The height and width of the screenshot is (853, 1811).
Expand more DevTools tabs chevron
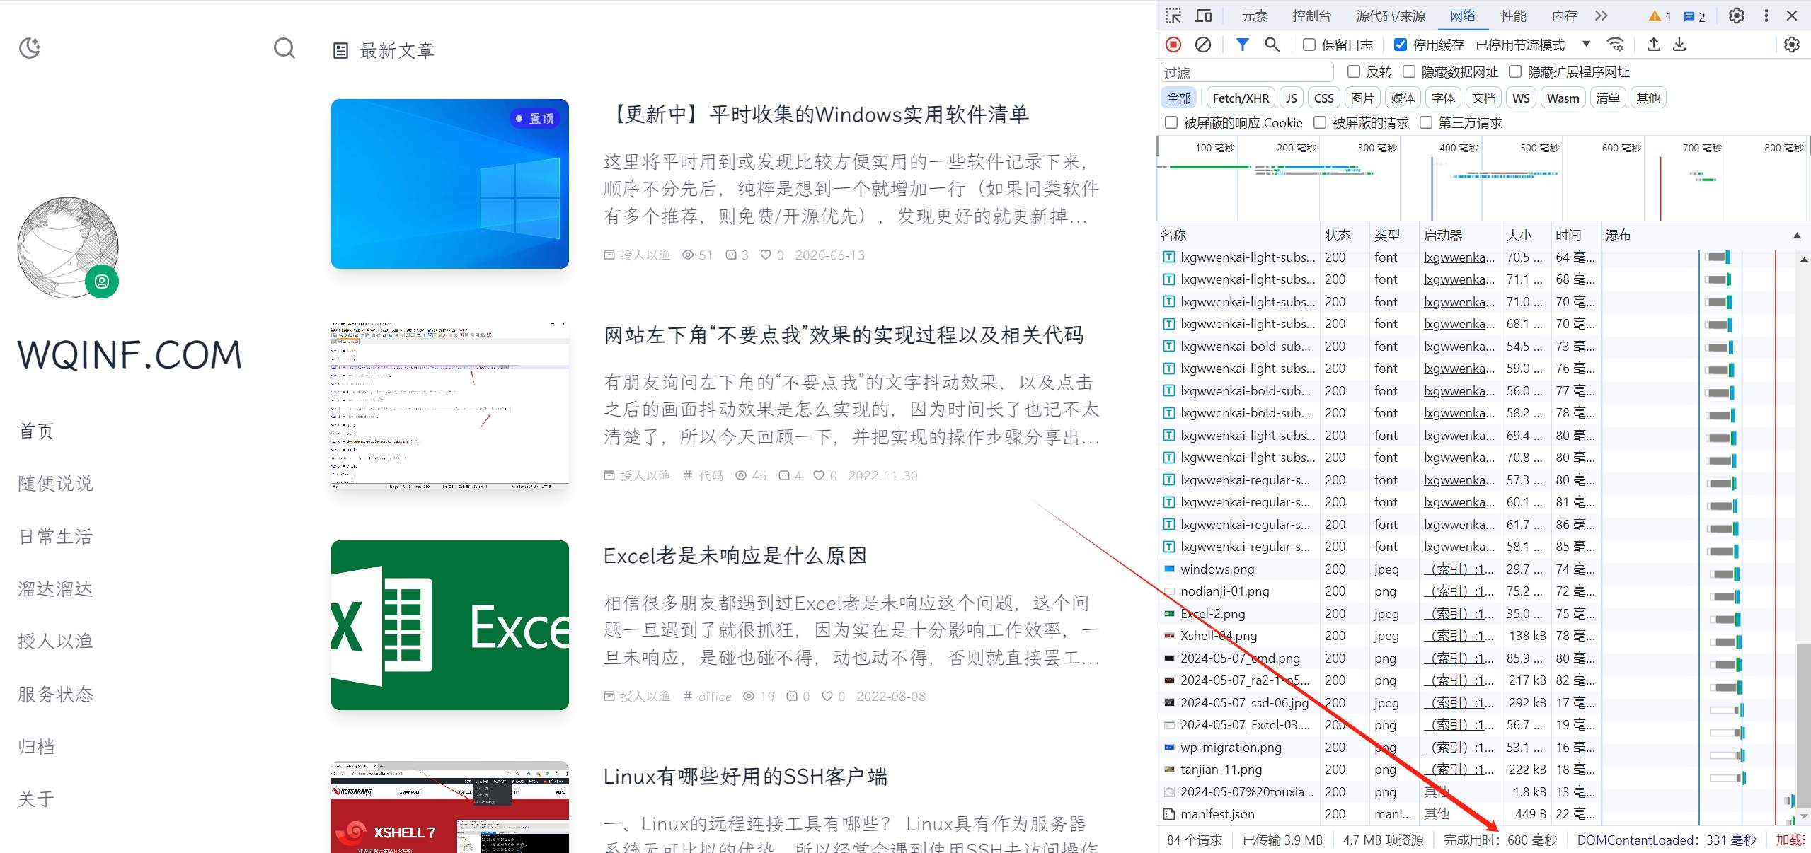[1602, 16]
